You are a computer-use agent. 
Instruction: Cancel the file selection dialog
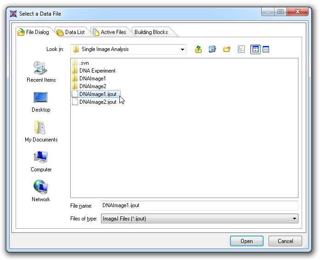point(285,241)
